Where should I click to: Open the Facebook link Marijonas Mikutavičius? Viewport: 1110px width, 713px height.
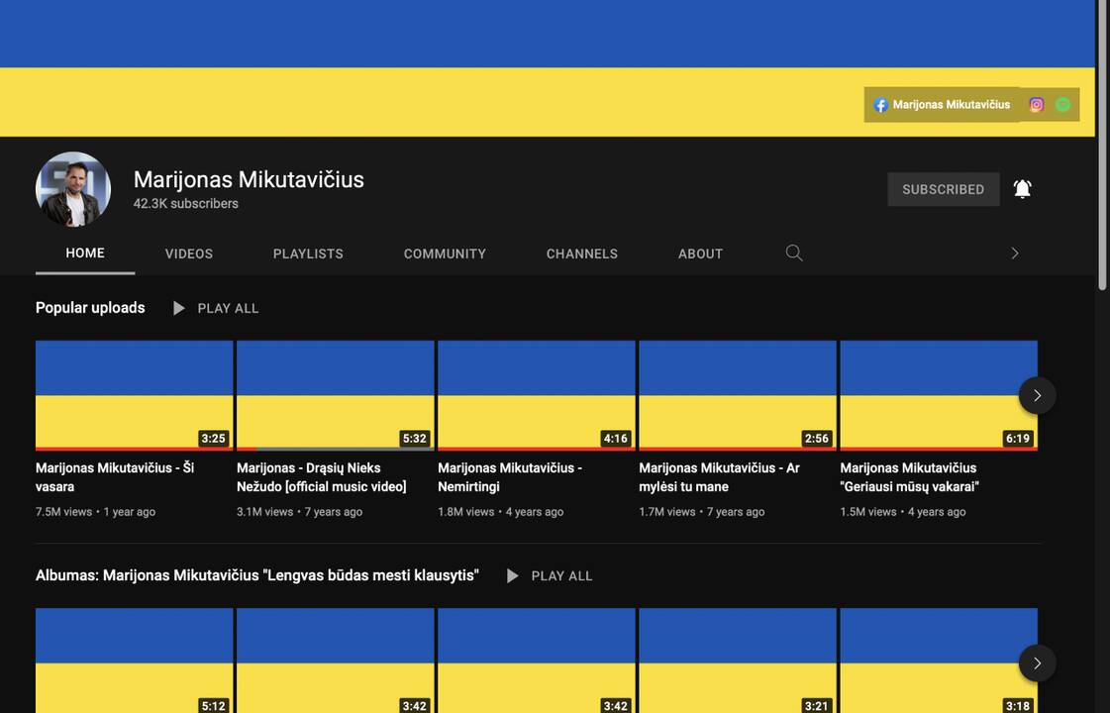(942, 105)
